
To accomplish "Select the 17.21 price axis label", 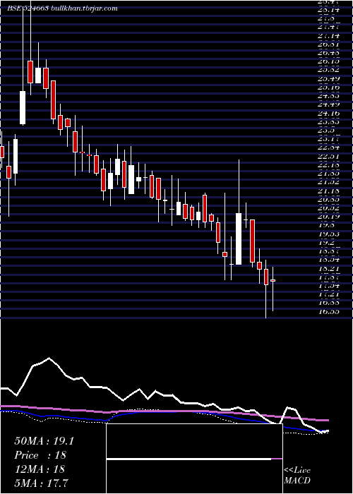I will (x=329, y=294).
